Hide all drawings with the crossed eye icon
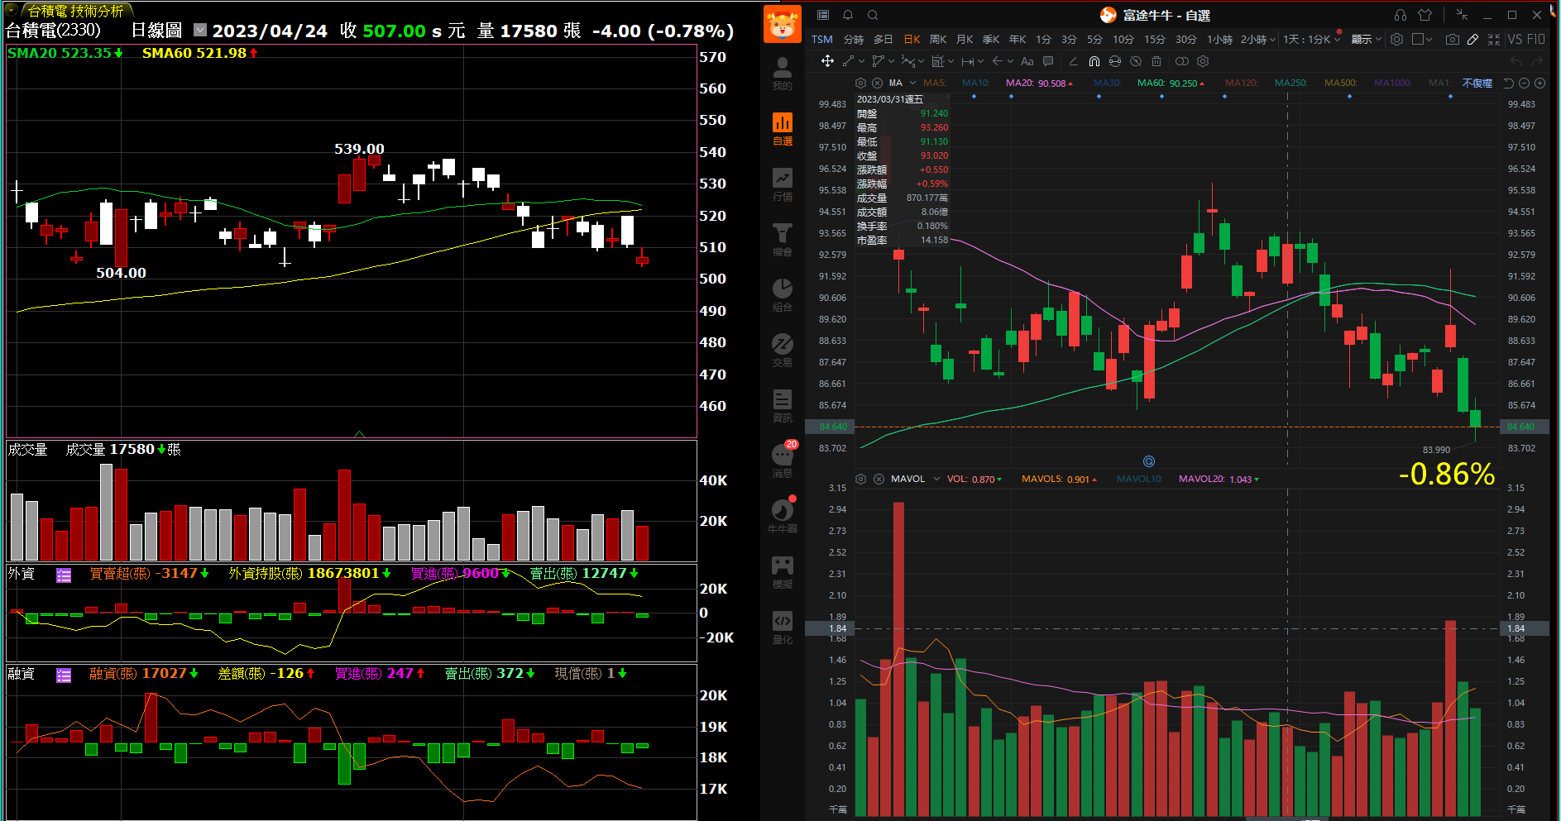This screenshot has width=1561, height=821. 1136,61
